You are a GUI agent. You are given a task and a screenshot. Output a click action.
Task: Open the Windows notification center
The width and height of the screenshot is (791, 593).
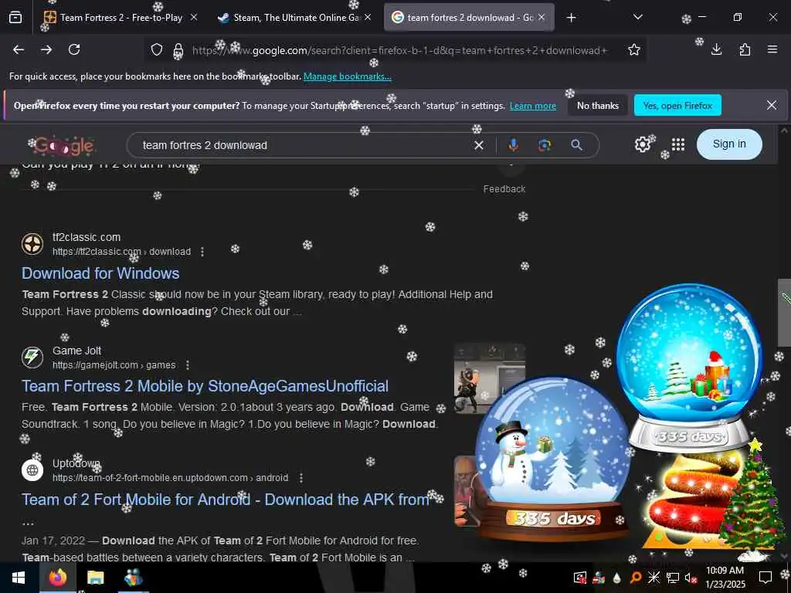click(x=766, y=578)
